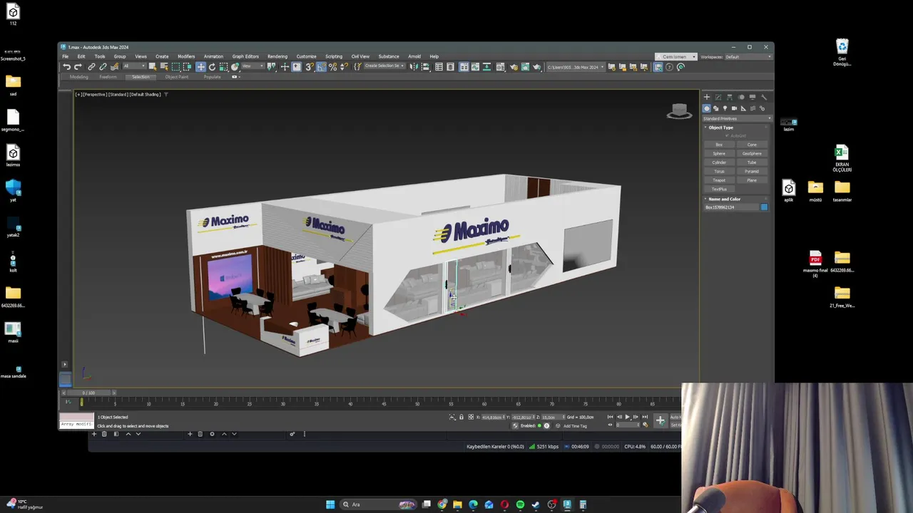Viewport: 913px width, 513px height.
Task: Redo the last undone action
Action: (x=78, y=67)
